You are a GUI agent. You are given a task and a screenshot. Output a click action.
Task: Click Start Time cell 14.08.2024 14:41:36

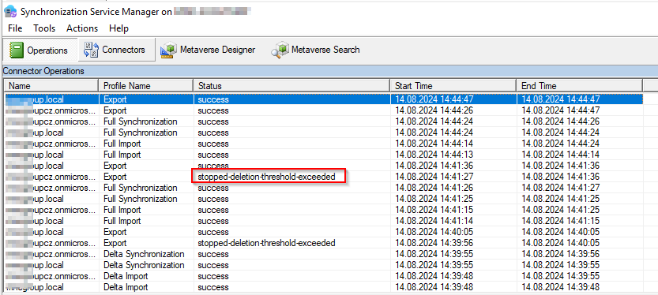tap(434, 166)
